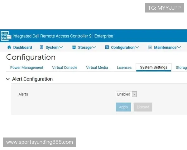Open the Virtual Console tab
The height and width of the screenshot is (150, 187).
coord(65,67)
